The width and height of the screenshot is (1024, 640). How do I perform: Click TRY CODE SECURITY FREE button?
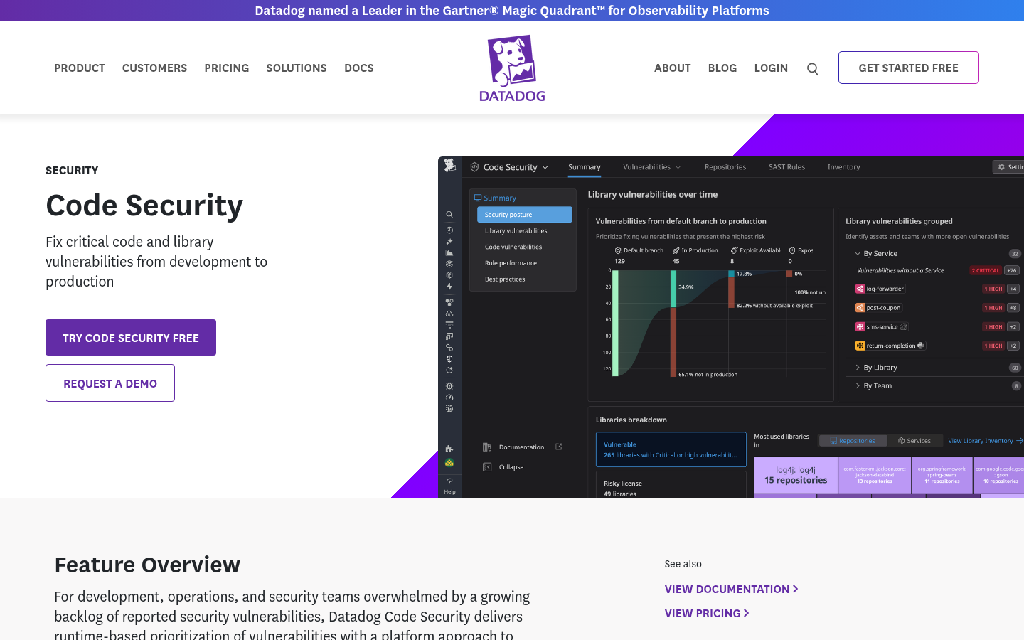131,338
